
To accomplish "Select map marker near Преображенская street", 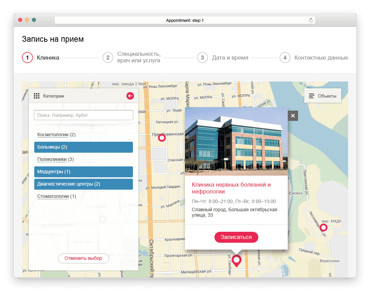I will coord(162,138).
